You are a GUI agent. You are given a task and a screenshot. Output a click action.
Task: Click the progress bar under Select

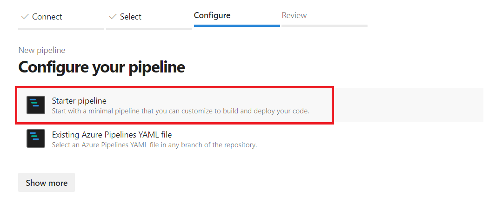149,29
